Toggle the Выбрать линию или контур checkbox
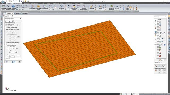Image resolution: width=170 pixels, height=95 pixels. (6, 43)
